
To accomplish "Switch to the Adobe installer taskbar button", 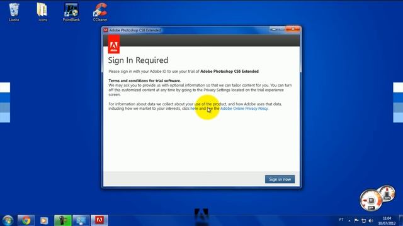I will pos(99,220).
